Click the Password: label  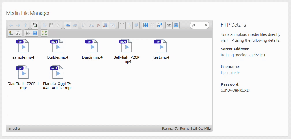click(x=230, y=84)
